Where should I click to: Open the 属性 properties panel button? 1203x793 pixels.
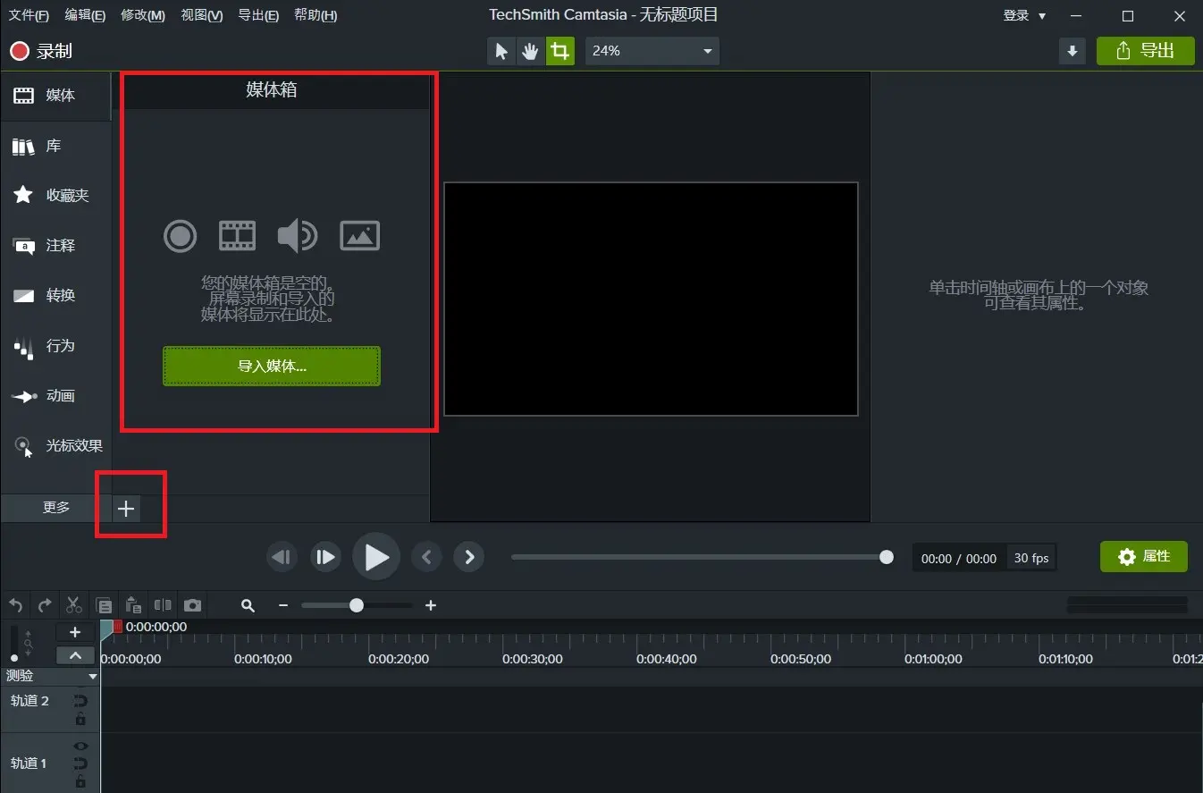pyautogui.click(x=1144, y=557)
